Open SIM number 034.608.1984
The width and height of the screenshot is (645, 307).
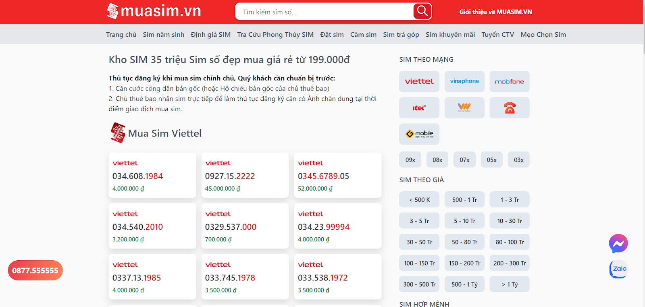pyautogui.click(x=137, y=176)
